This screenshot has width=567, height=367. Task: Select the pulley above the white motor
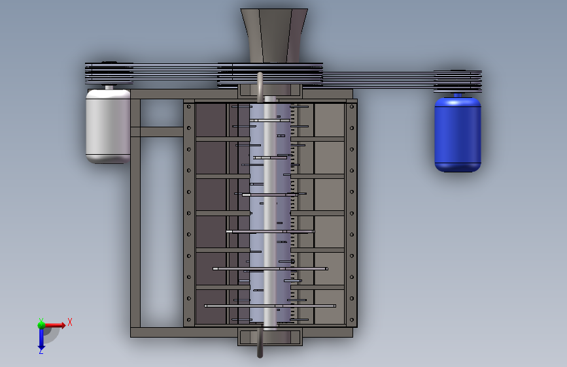[x=109, y=73]
